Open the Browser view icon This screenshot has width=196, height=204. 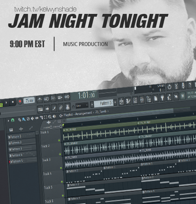tap(149, 99)
